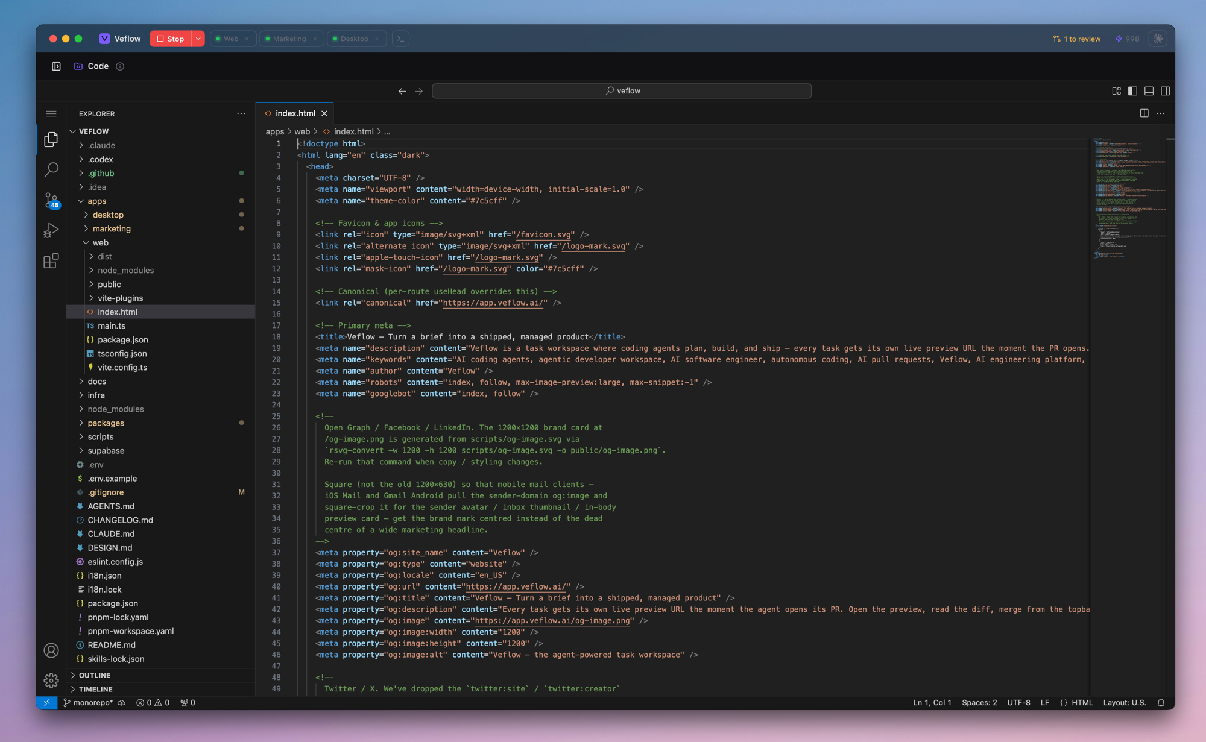Click the lightning 998 credits indicator

click(x=1127, y=39)
